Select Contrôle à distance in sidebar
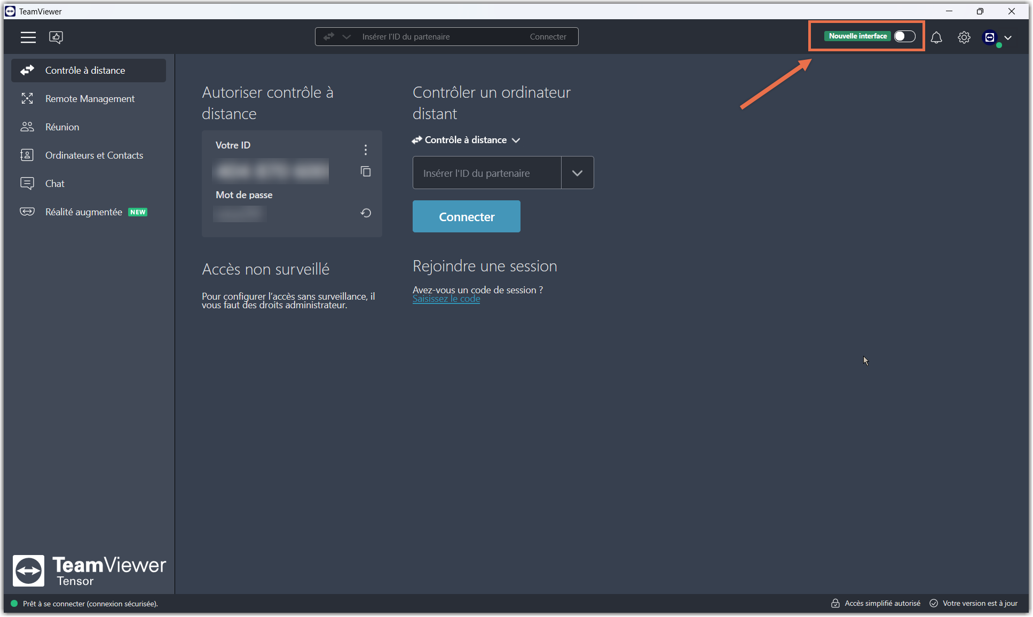This screenshot has width=1033, height=617. pyautogui.click(x=89, y=71)
